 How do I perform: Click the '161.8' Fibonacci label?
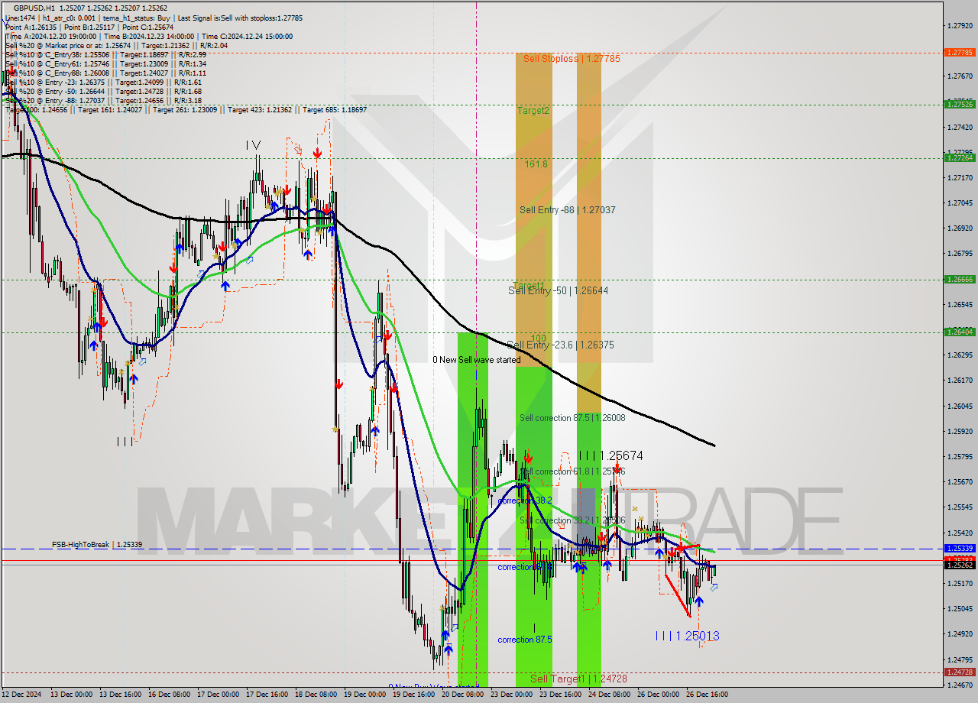tap(536, 164)
